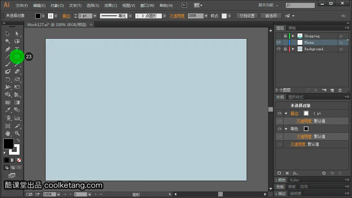Open the Object menu
The height and width of the screenshot is (198, 352).
click(x=57, y=5)
